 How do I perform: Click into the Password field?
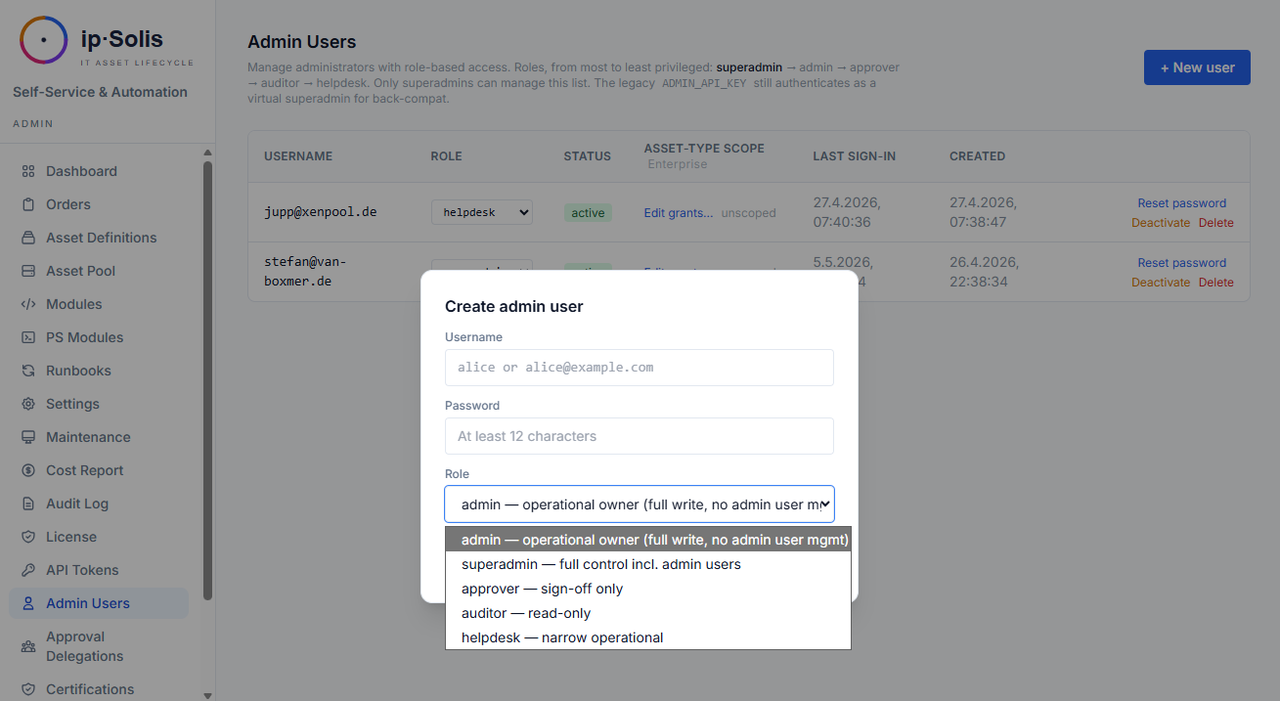[x=640, y=436]
